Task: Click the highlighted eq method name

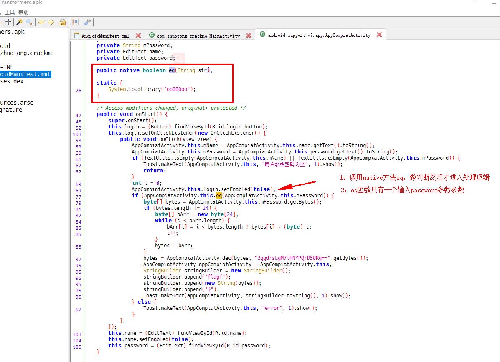Action: tap(219, 195)
